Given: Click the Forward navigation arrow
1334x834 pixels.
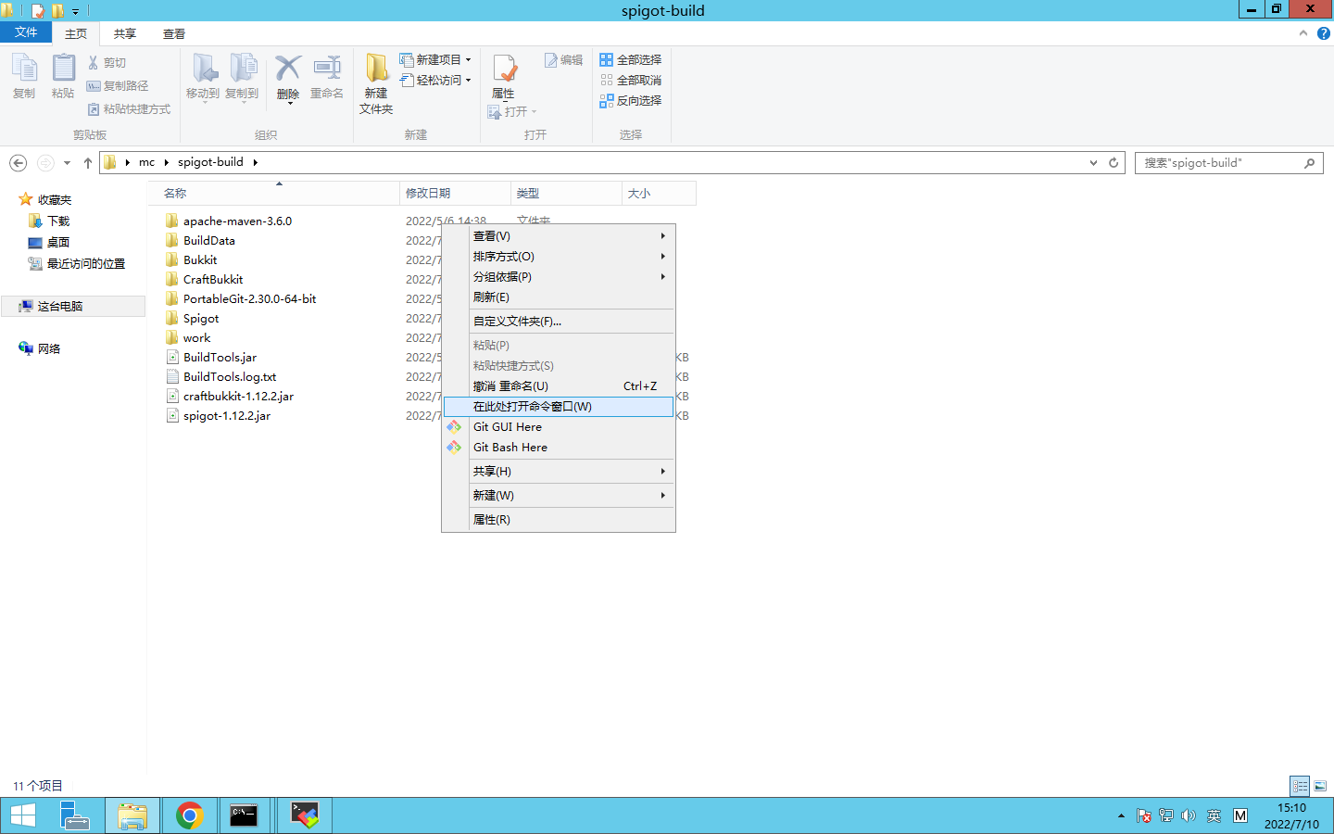Looking at the screenshot, I should pyautogui.click(x=45, y=162).
